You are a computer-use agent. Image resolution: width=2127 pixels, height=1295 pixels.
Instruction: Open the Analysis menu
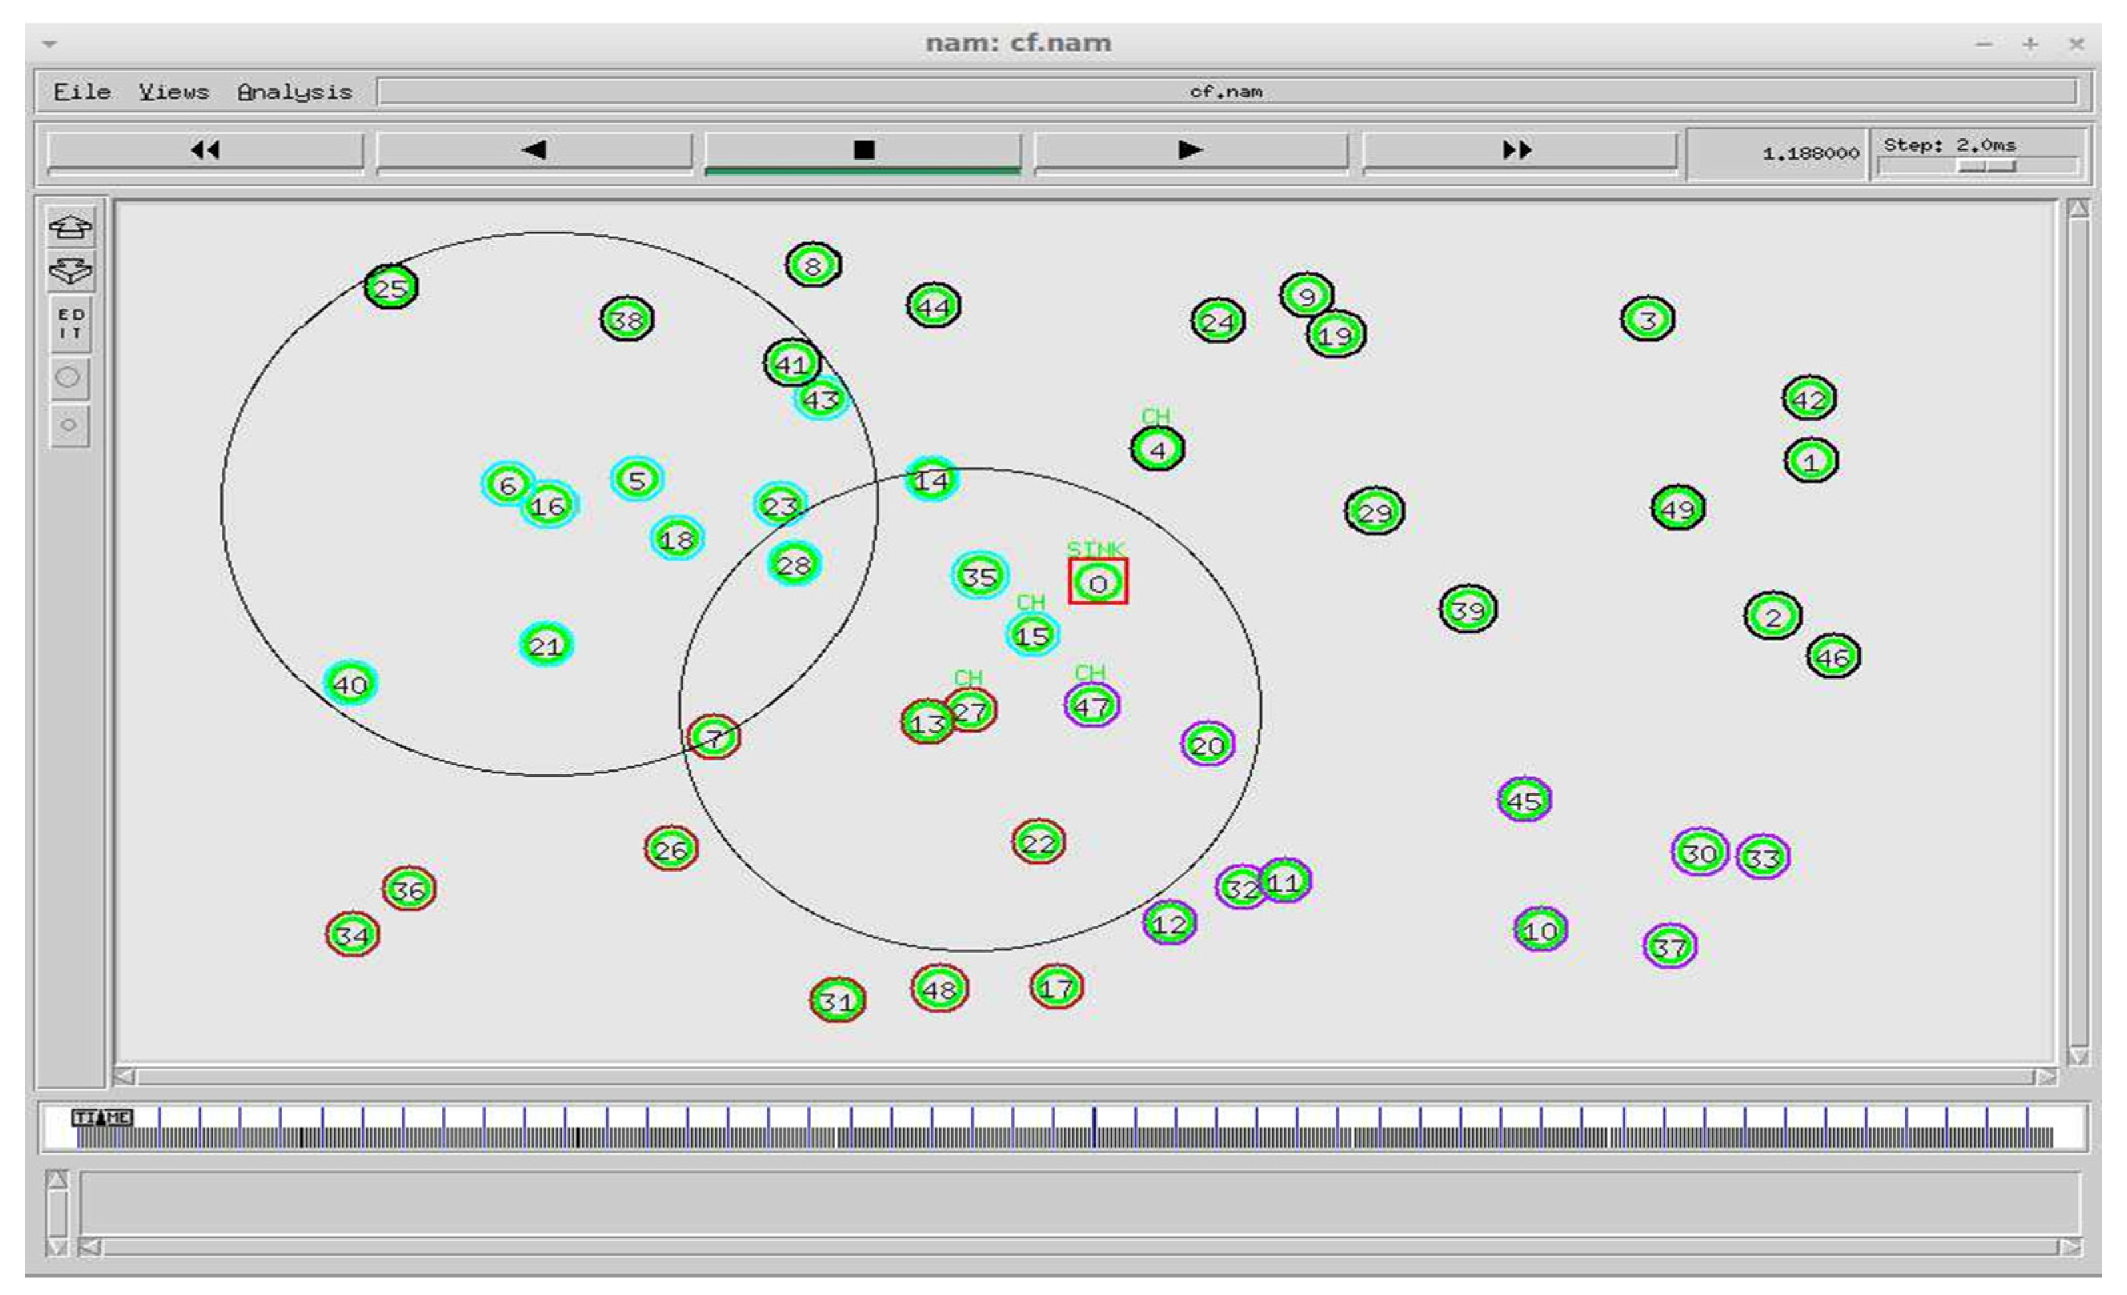click(294, 91)
